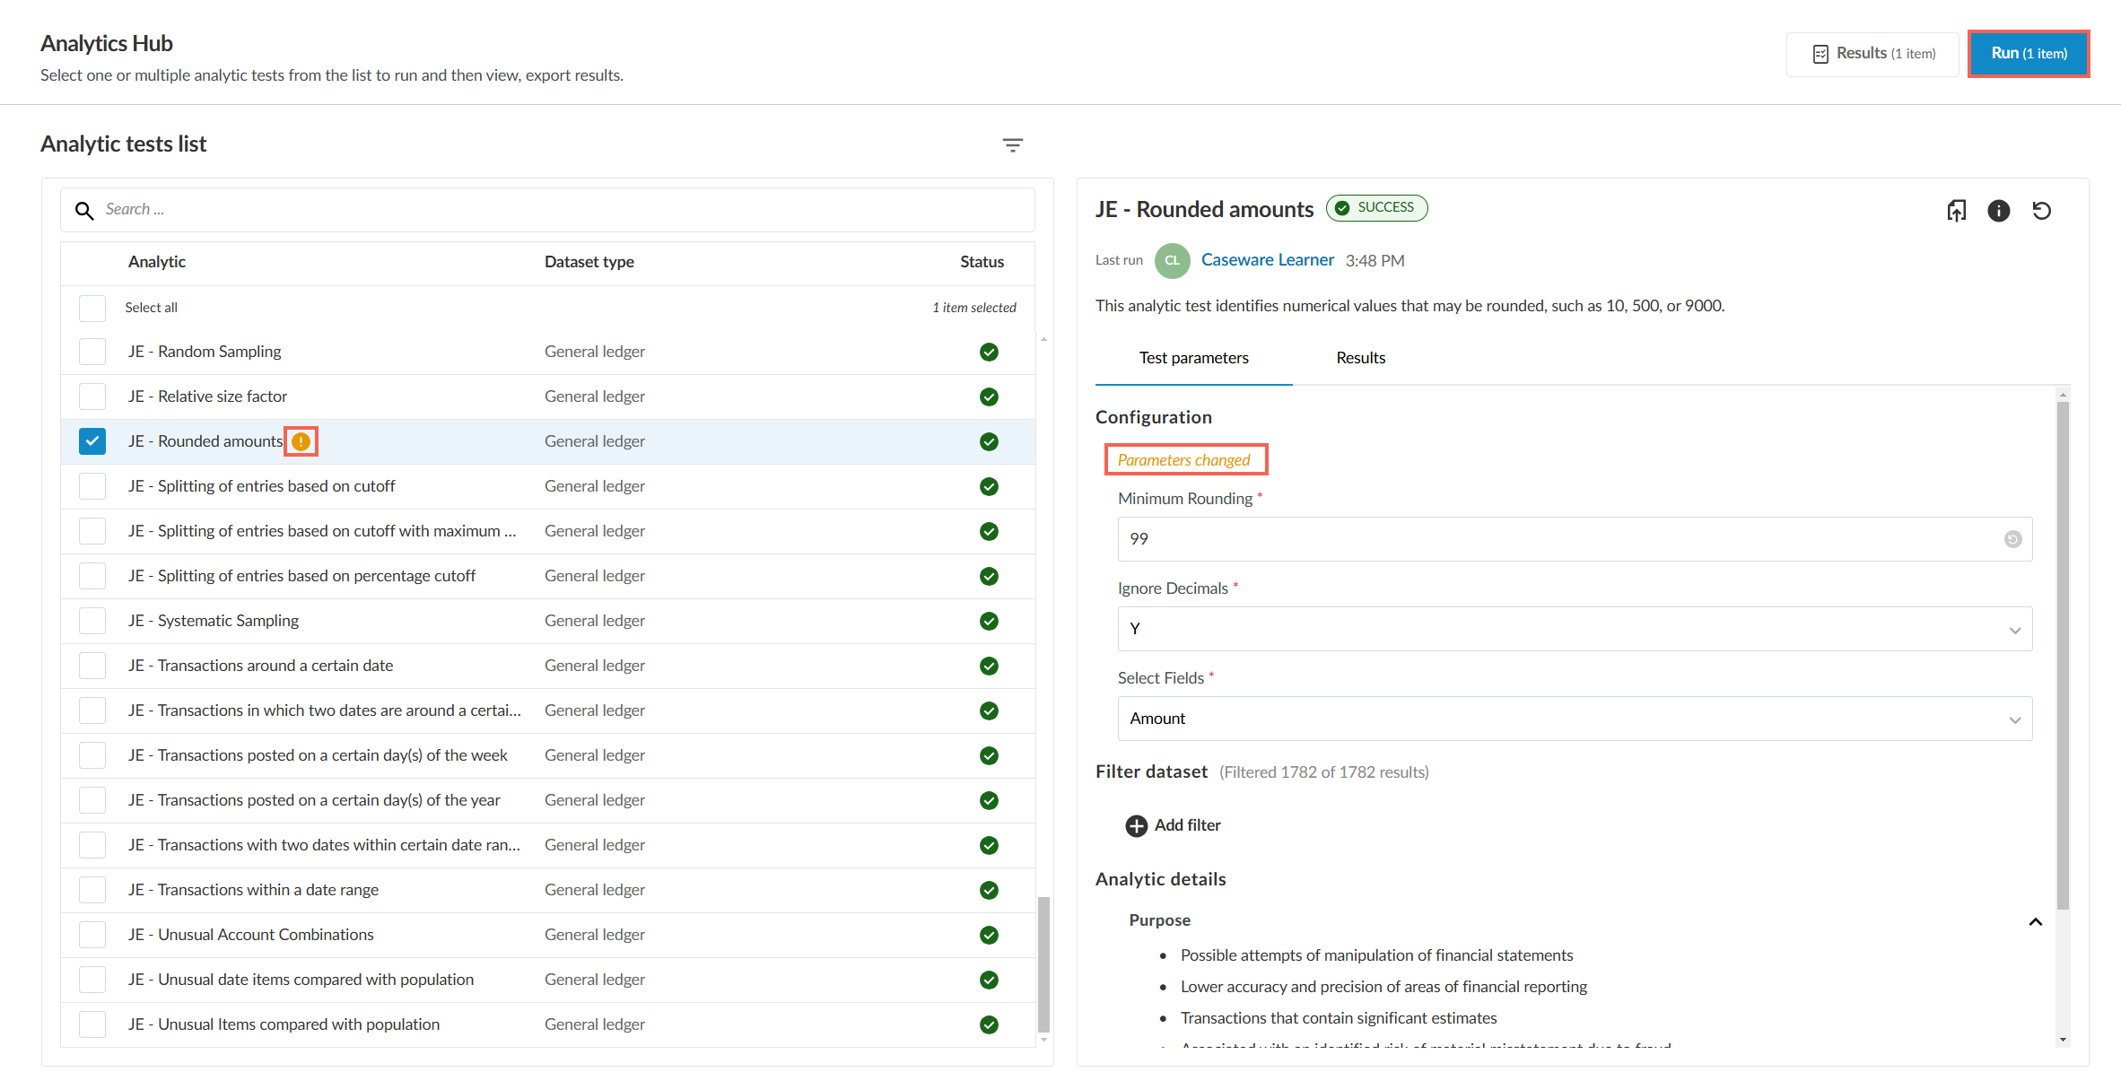The height and width of the screenshot is (1072, 2121).
Task: Click the status check icon for JE - Random Sampling
Action: point(989,352)
